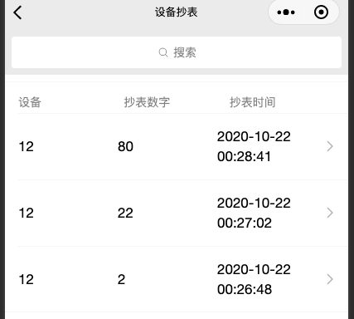Select timestamp 2020-10-22 00:27:02
The width and height of the screenshot is (354, 319).
pos(254,213)
